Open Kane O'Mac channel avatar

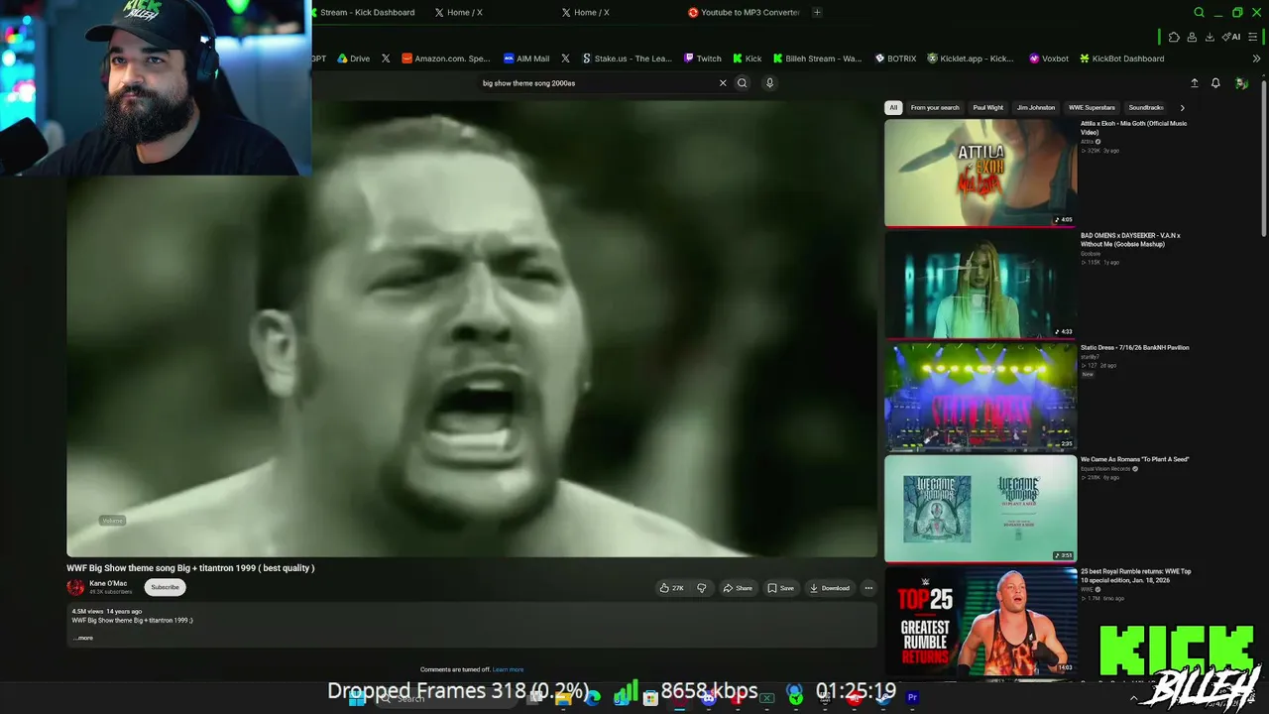75,587
